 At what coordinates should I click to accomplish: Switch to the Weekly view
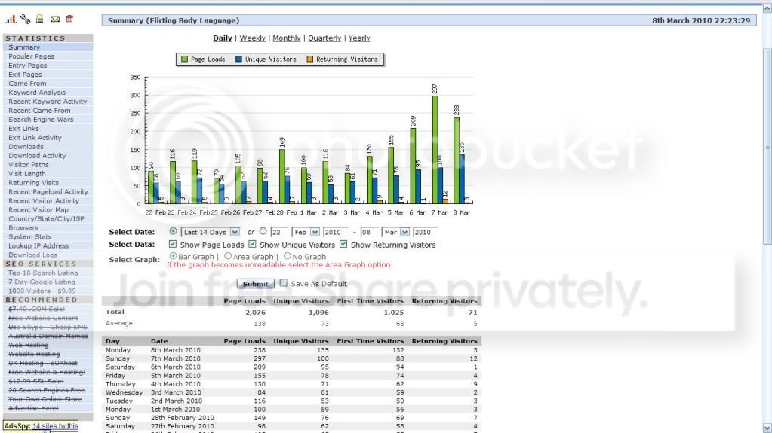[253, 38]
